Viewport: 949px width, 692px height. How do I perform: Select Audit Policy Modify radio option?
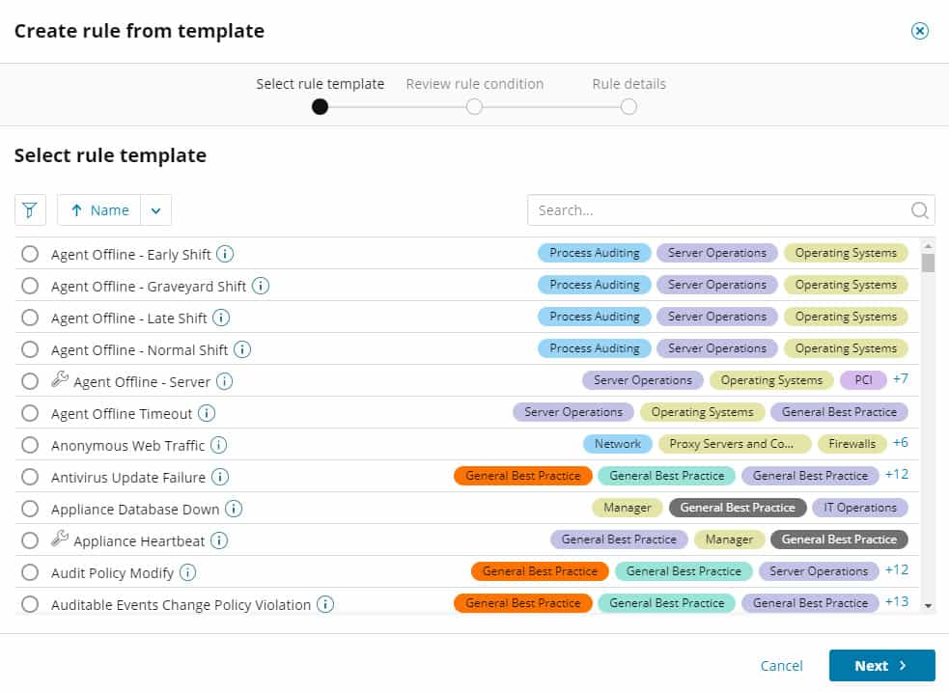click(x=30, y=572)
